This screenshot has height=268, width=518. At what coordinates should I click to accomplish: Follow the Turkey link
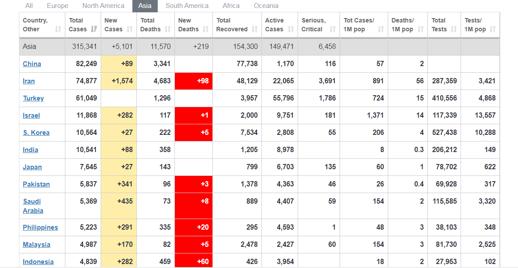tap(34, 98)
